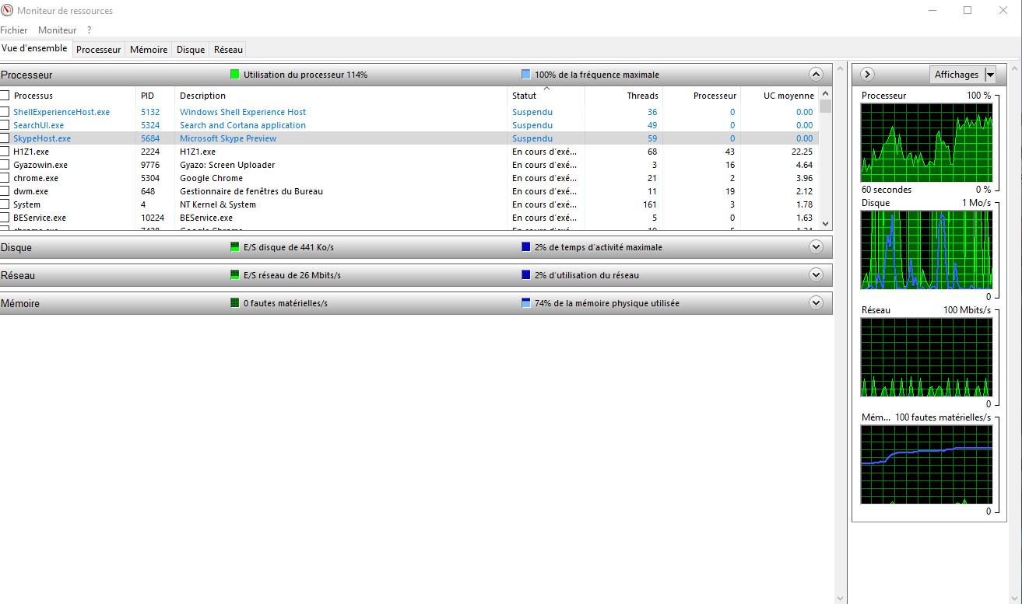Open the Moniteur menu
The height and width of the screenshot is (604, 1022).
[58, 30]
